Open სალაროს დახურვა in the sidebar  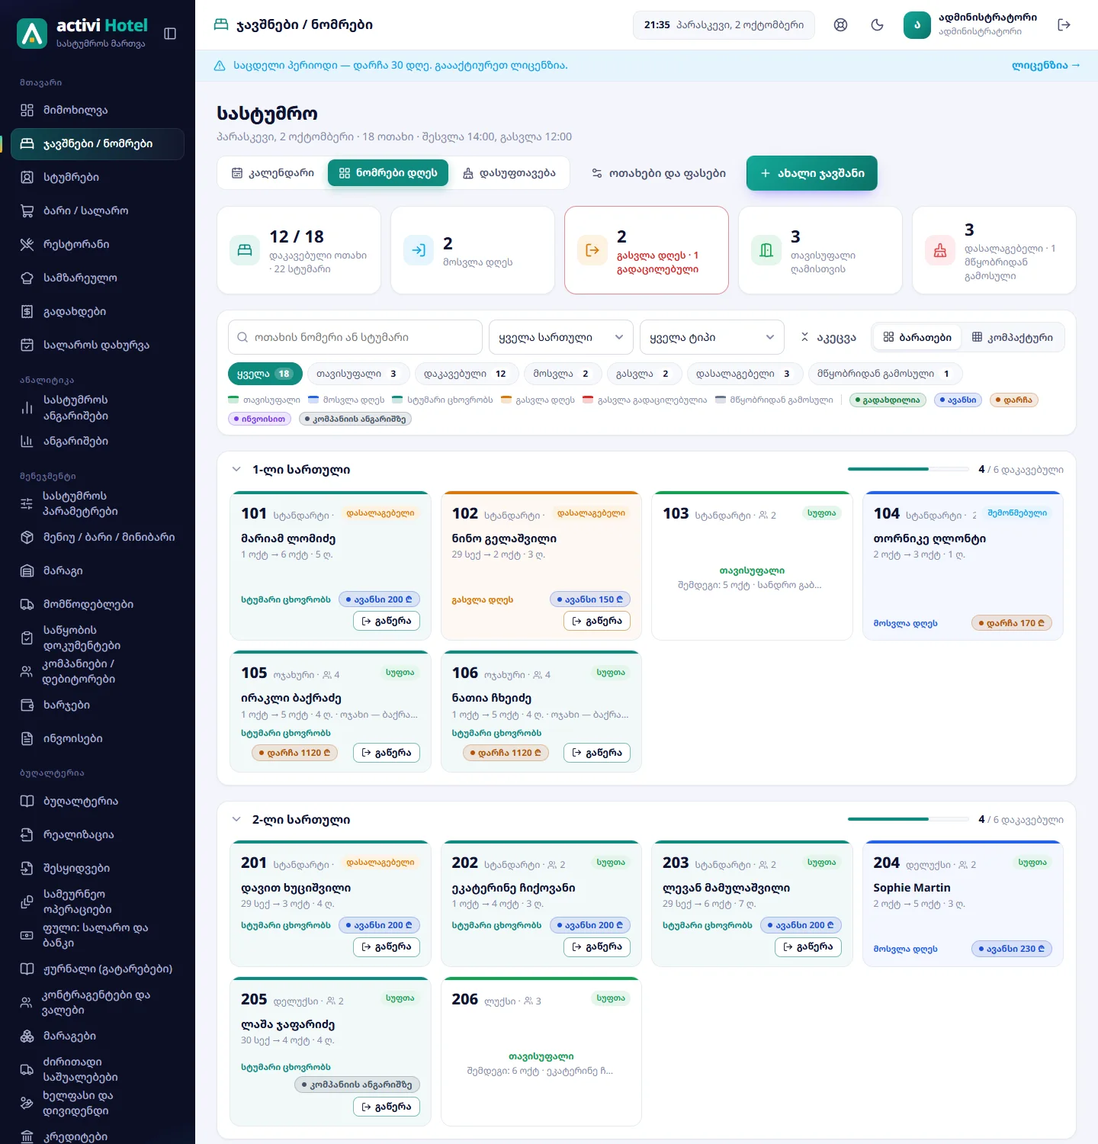98,345
